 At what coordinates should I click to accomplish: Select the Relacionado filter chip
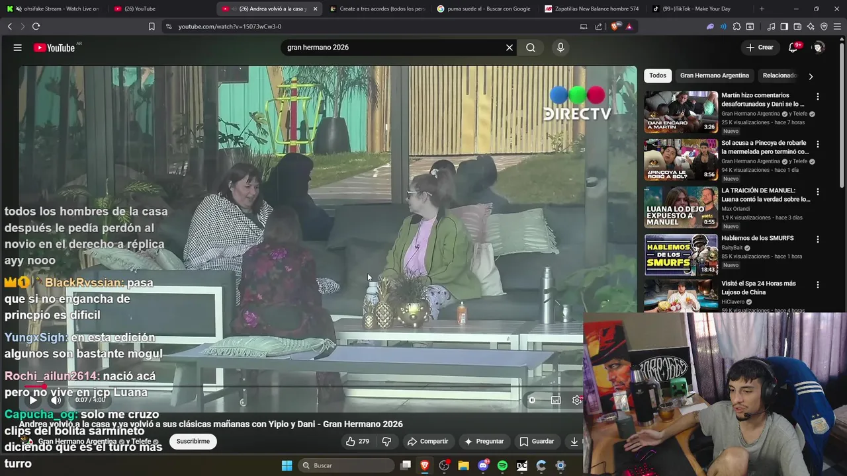click(780, 75)
